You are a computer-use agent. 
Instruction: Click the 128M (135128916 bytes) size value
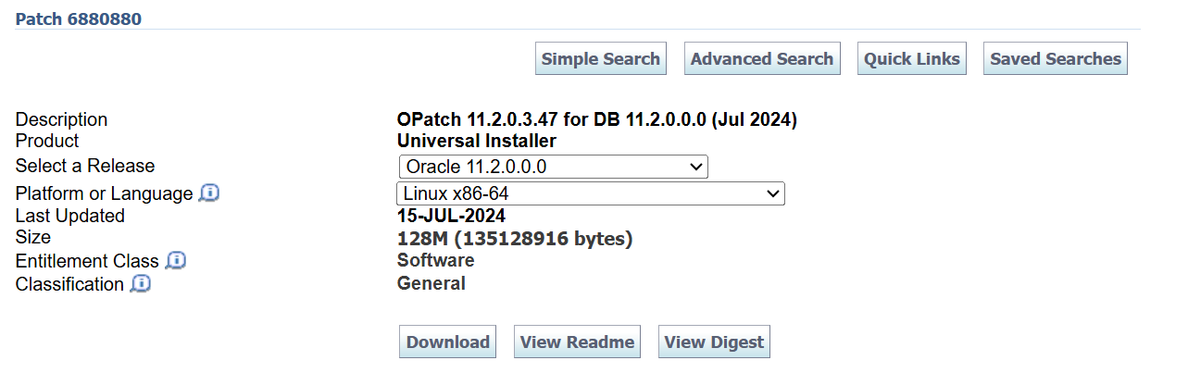(x=515, y=239)
